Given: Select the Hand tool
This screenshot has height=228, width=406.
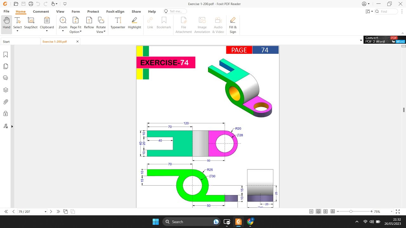Looking at the screenshot, I should point(7,25).
